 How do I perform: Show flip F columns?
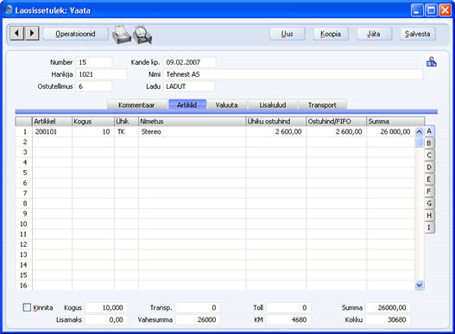(429, 192)
